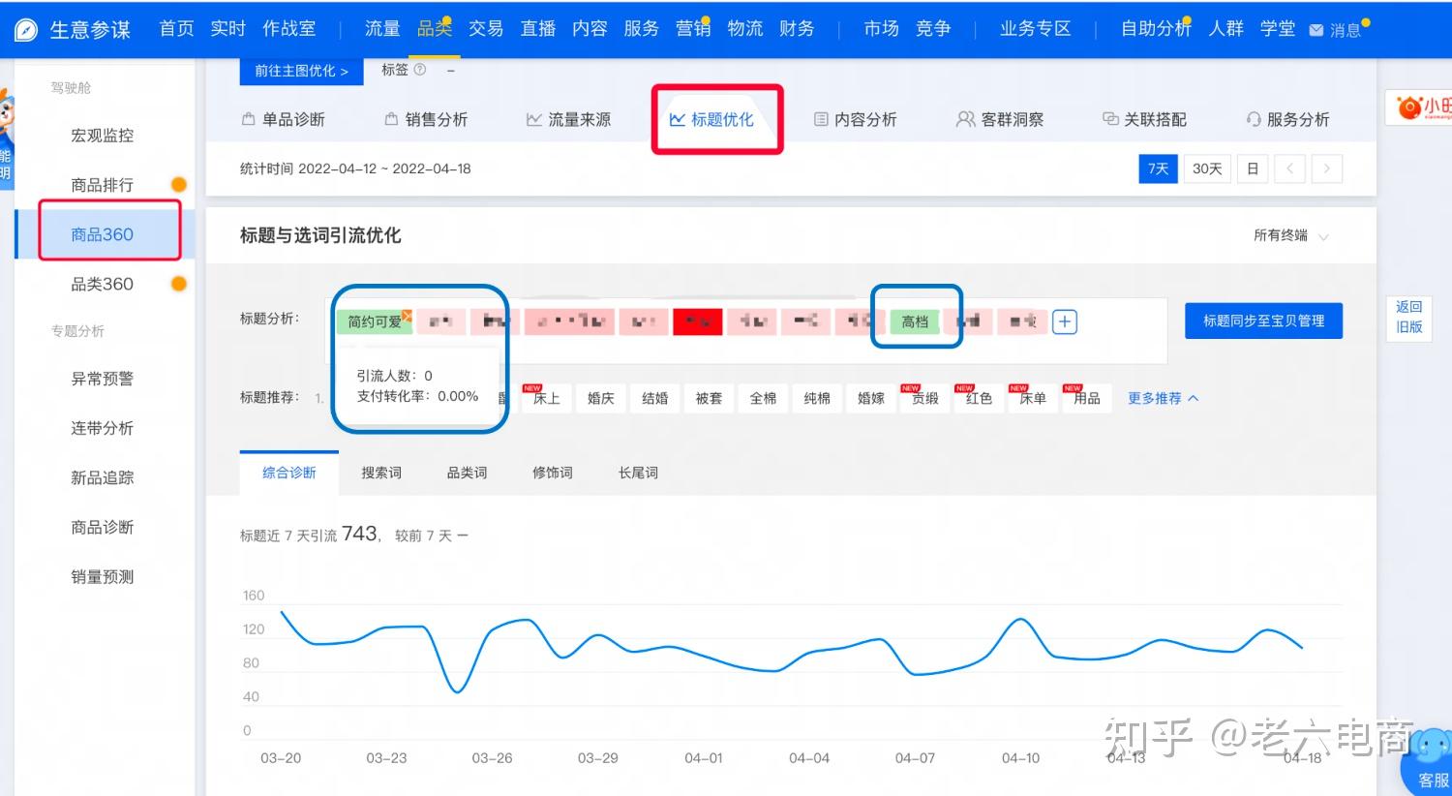This screenshot has height=796, width=1452.
Task: Go to previous date range arrow
Action: [1289, 168]
